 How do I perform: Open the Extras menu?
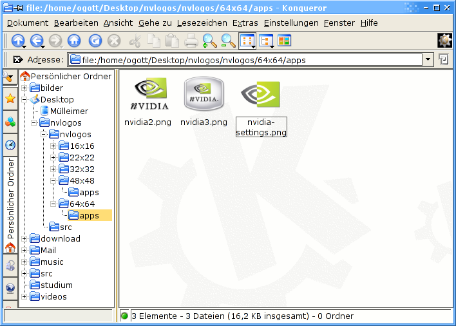pyautogui.click(x=245, y=23)
